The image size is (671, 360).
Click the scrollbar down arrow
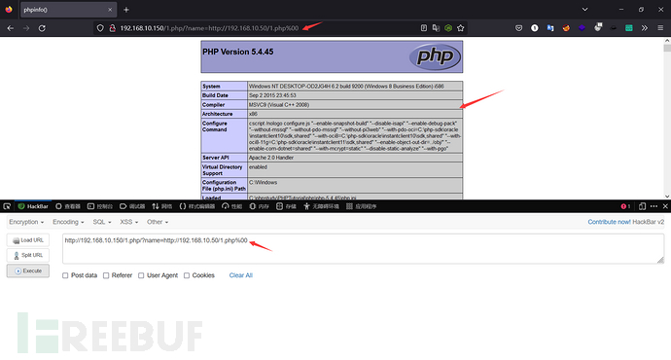[667, 196]
